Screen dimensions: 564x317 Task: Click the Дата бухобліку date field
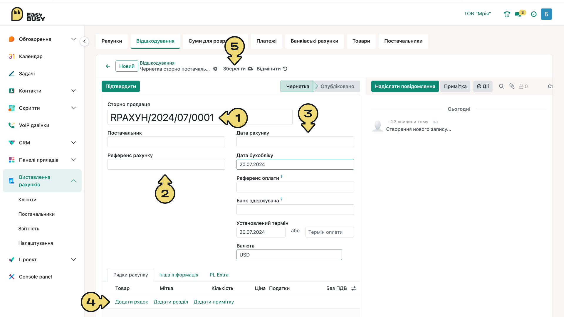click(295, 164)
